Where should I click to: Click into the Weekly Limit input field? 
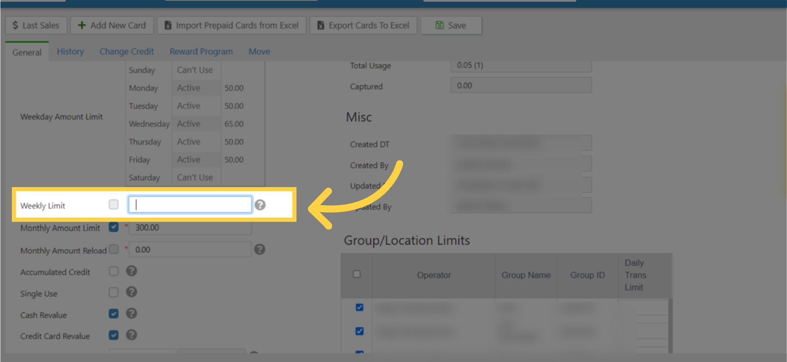click(x=190, y=204)
